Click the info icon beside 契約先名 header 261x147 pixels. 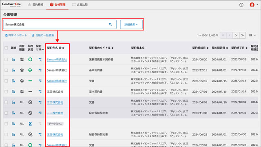[60, 48]
